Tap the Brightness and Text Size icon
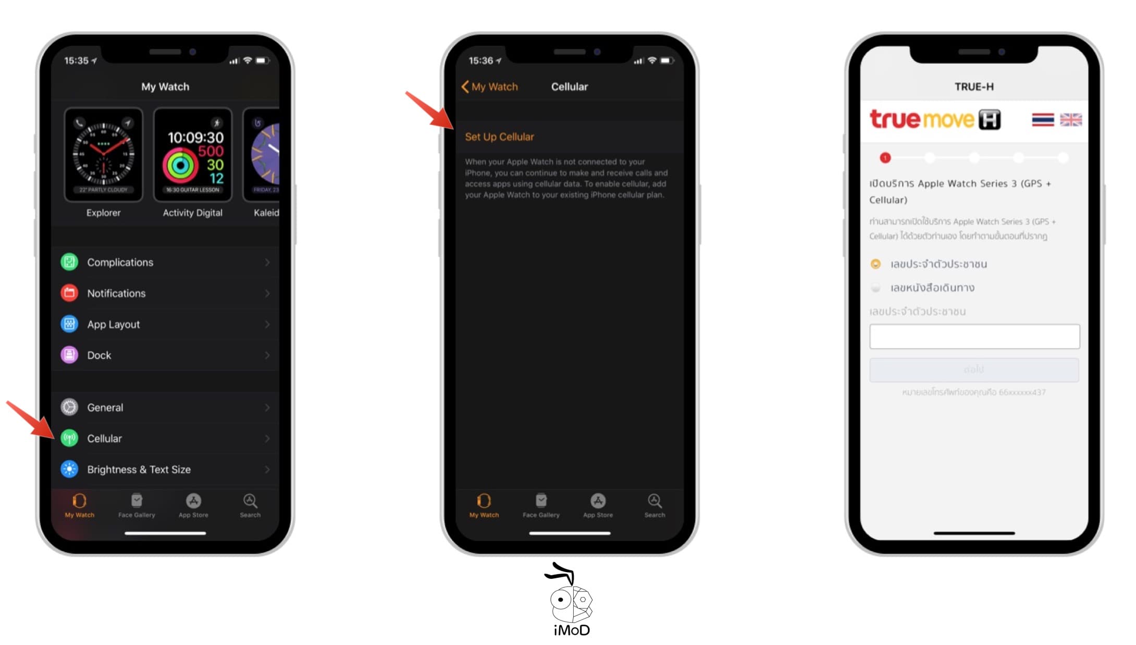This screenshot has height=645, width=1136. (69, 469)
